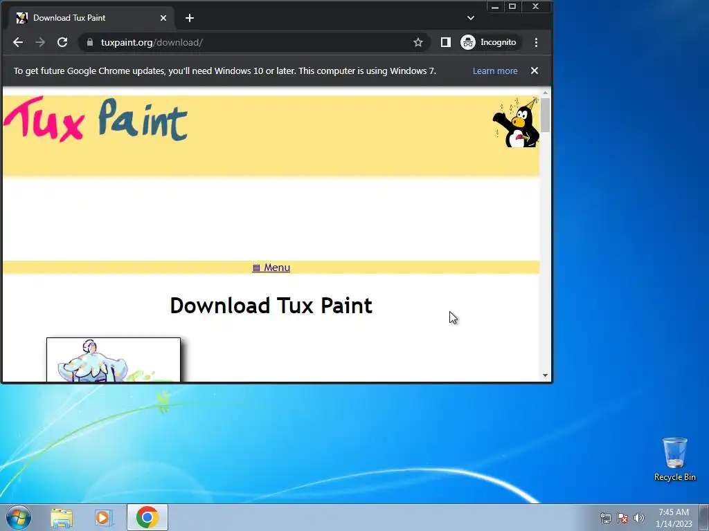This screenshot has width=709, height=531.
Task: Open a new tab
Action: point(190,18)
